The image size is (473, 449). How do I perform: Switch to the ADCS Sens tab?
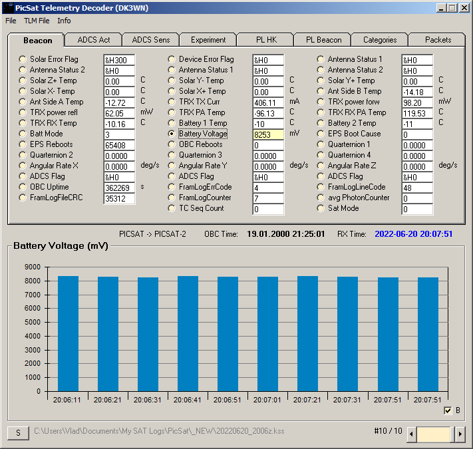pos(151,40)
